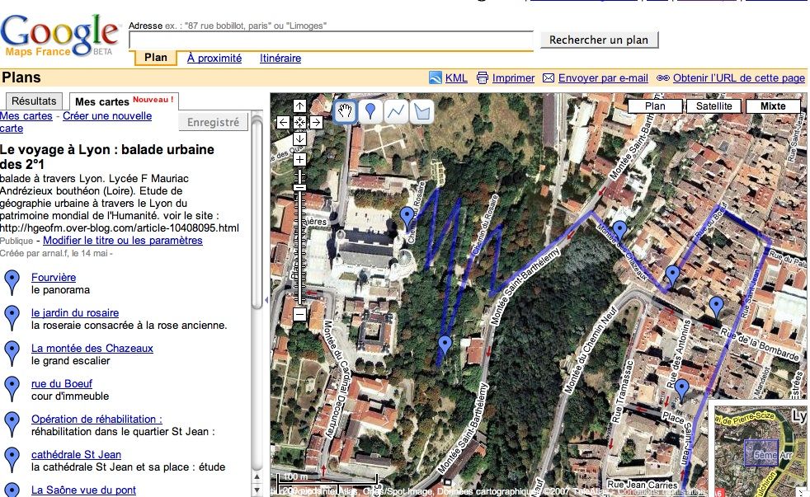Viewport: 810px width, 497px height.
Task: Click the Rechercher un plan button
Action: click(599, 40)
